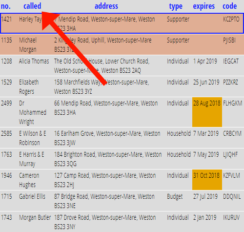Select the Alicia Thomas row
This screenshot has height=232, width=244.
tap(122, 65)
